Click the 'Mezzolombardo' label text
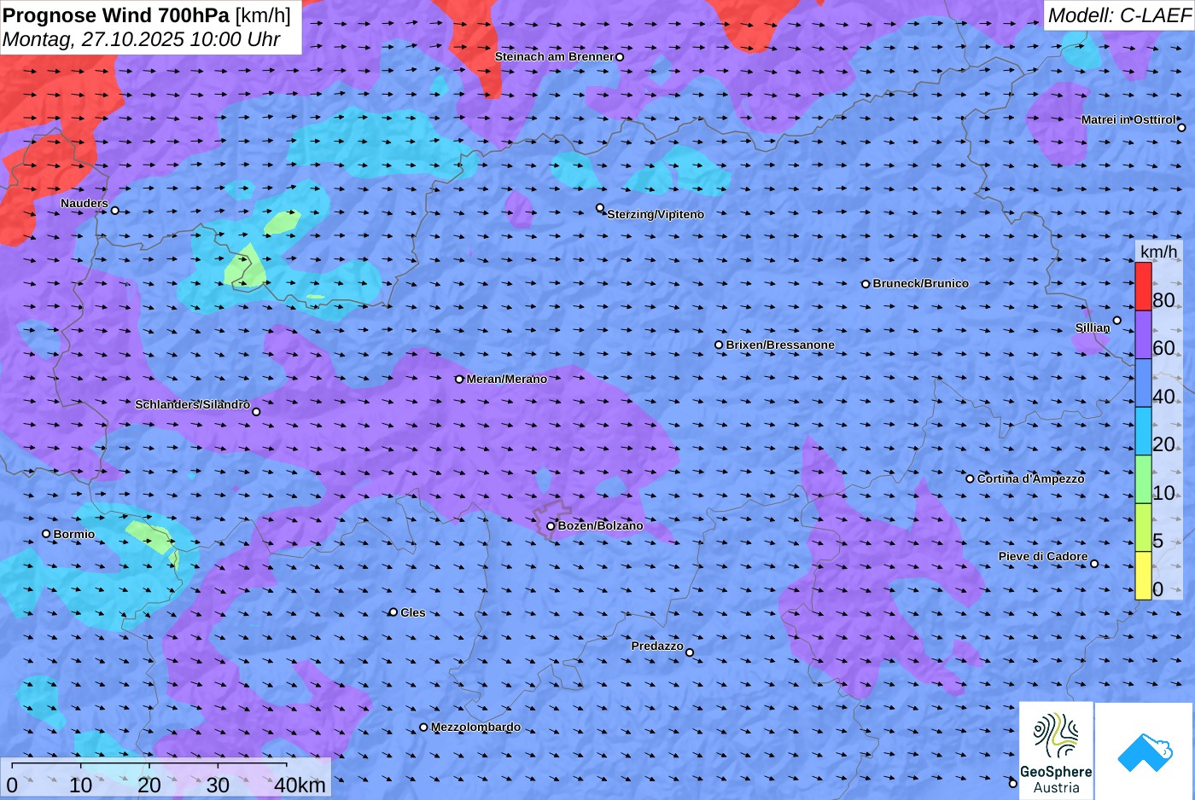 pyautogui.click(x=475, y=728)
